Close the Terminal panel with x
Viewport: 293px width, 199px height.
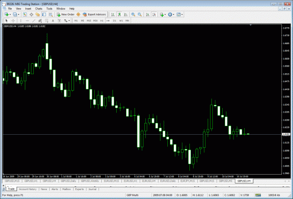pyautogui.click(x=3, y=186)
